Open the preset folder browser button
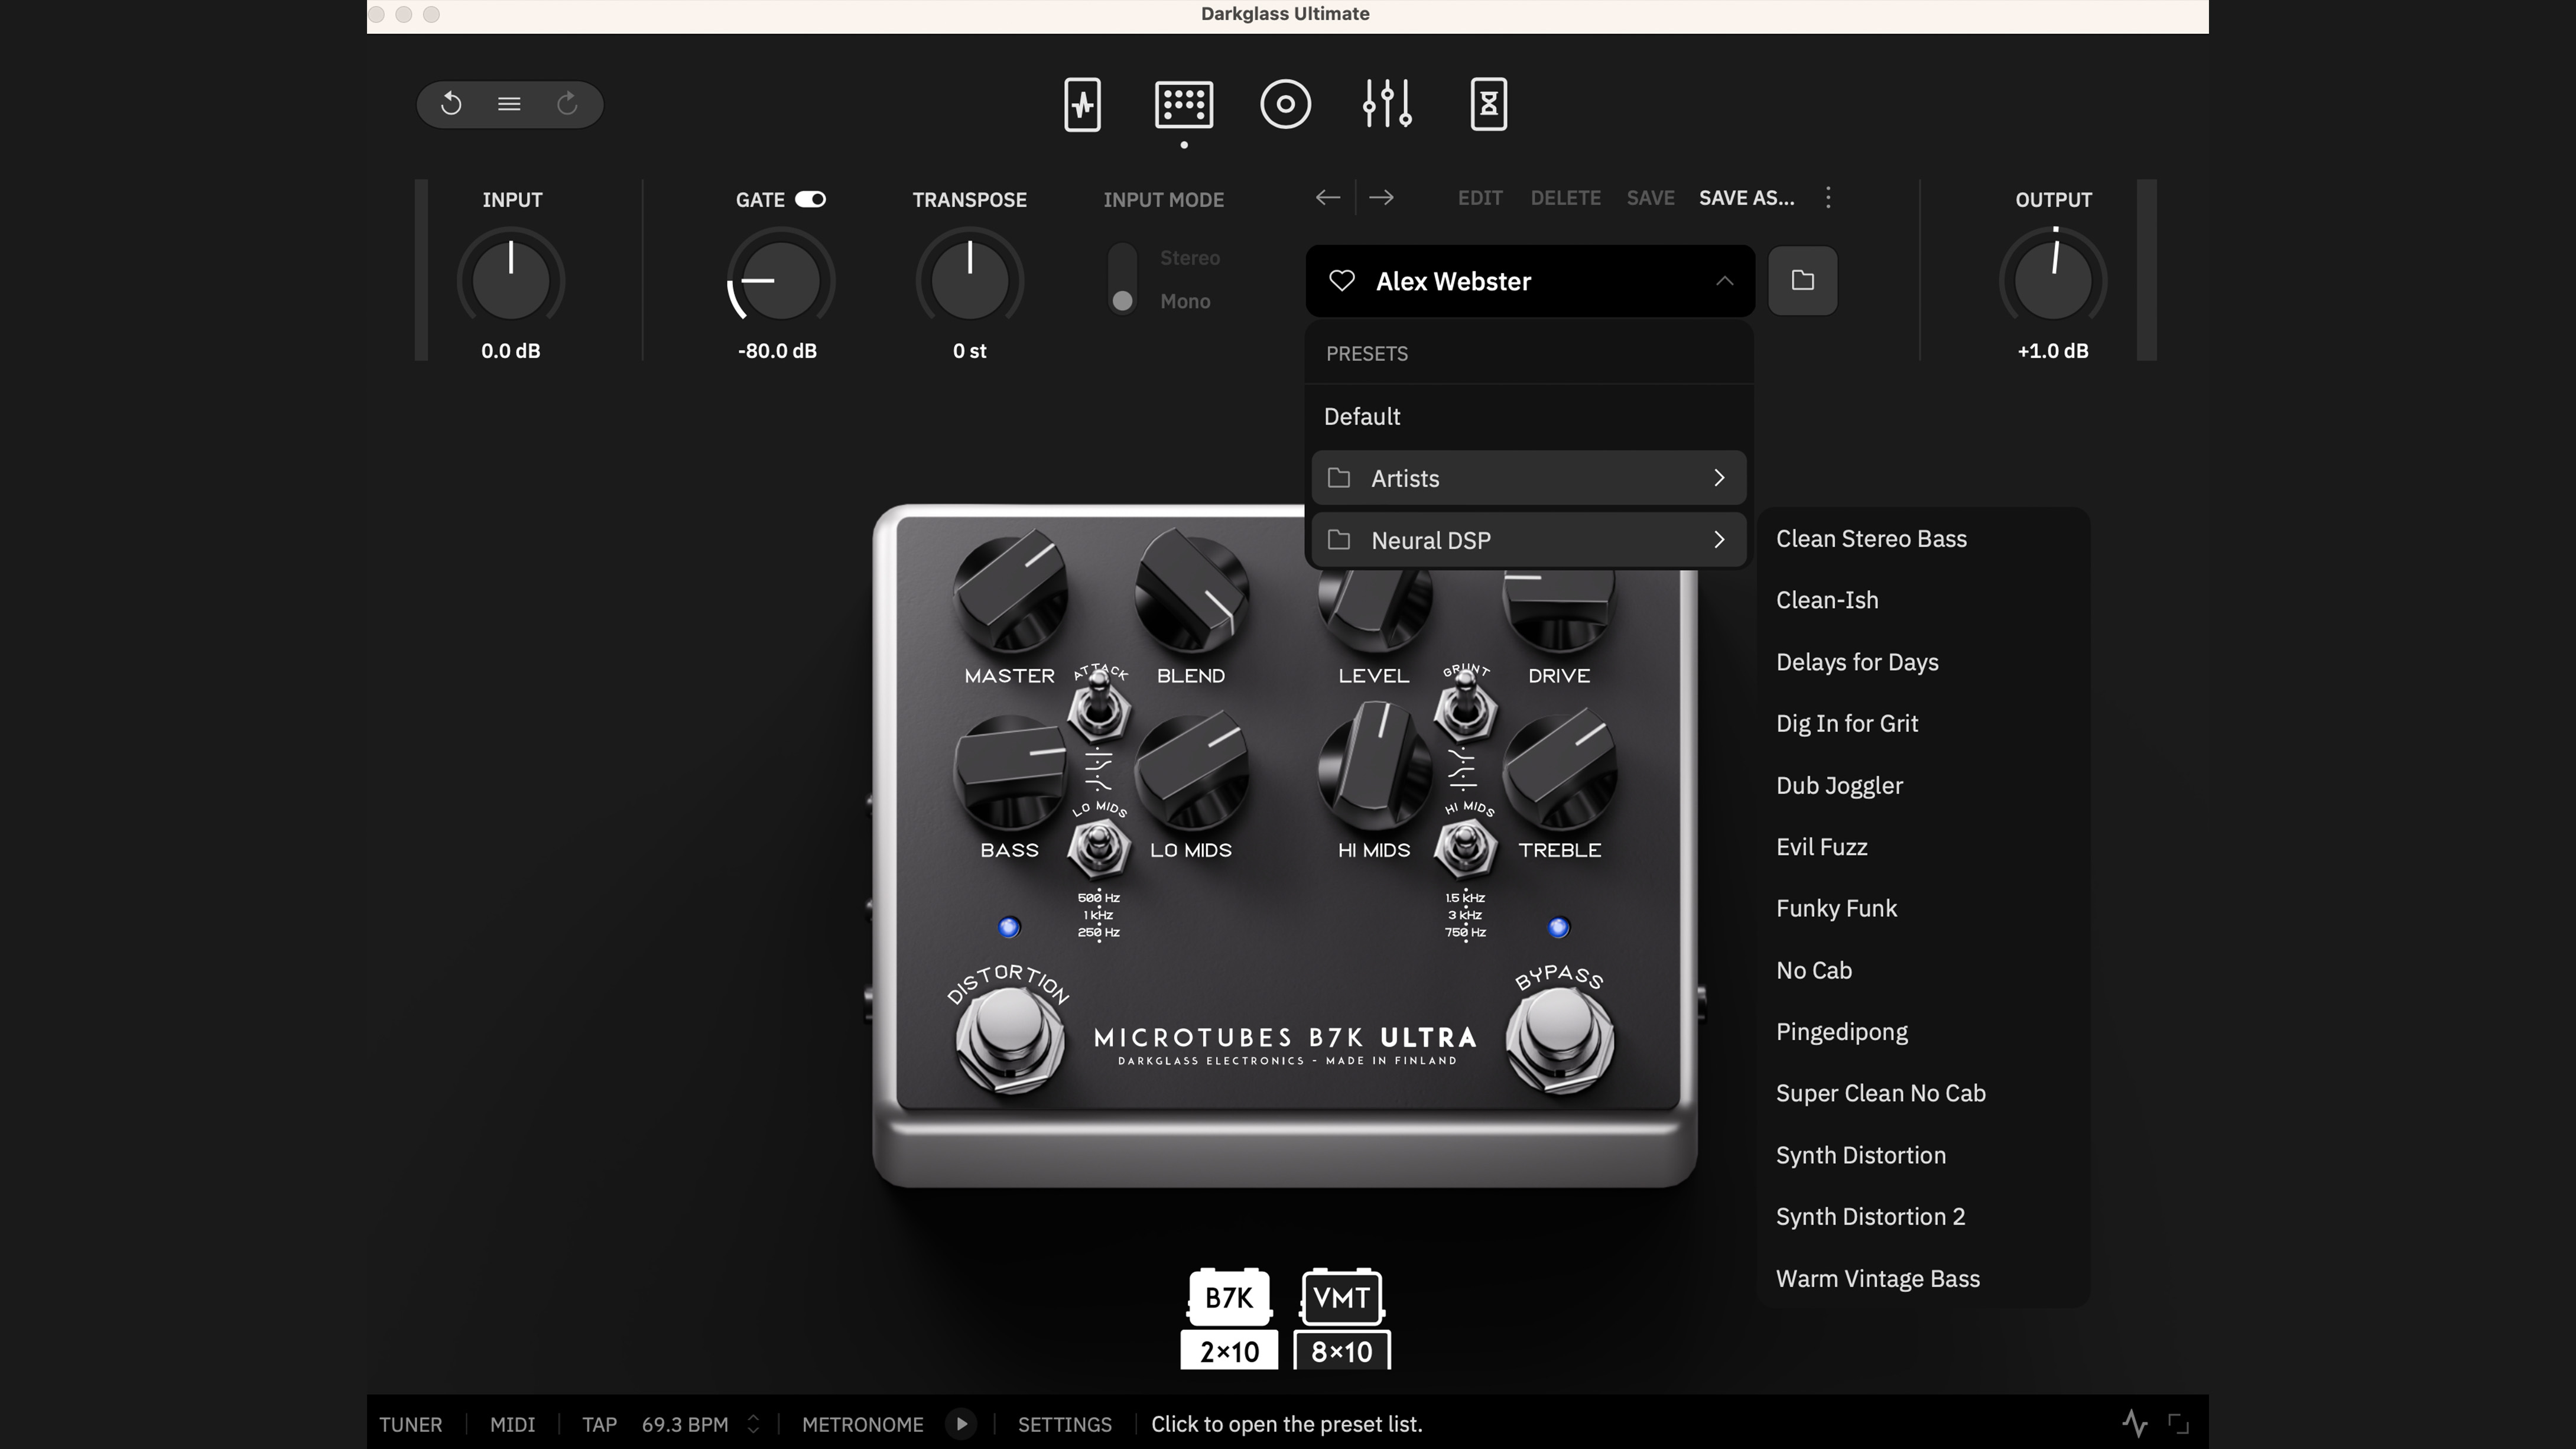The width and height of the screenshot is (2576, 1449). pyautogui.click(x=1802, y=281)
